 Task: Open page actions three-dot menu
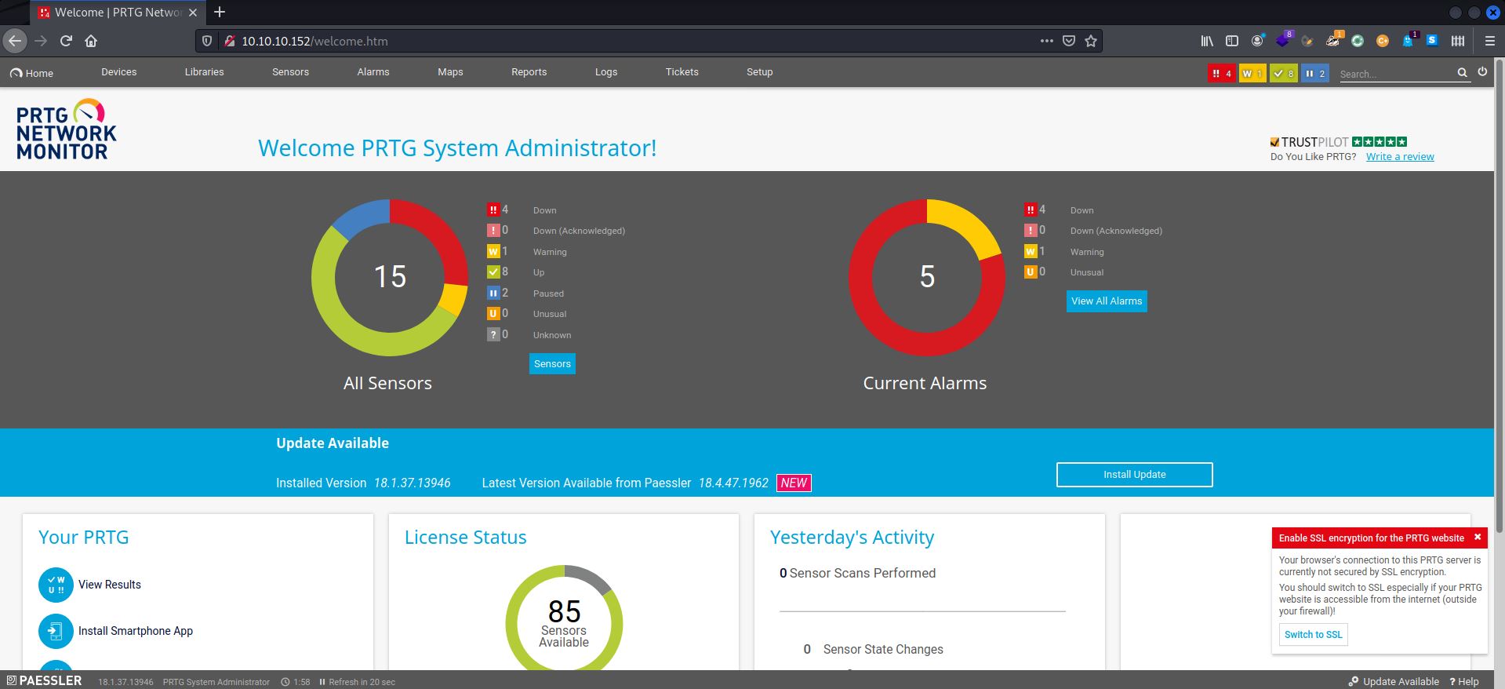point(1046,41)
